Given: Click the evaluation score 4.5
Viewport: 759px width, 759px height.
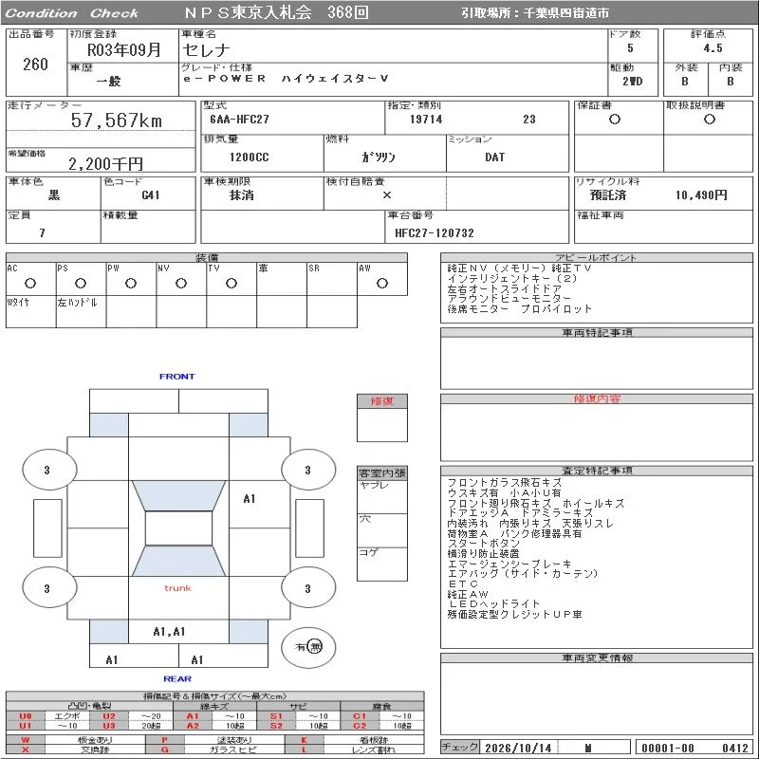Looking at the screenshot, I should tap(713, 48).
